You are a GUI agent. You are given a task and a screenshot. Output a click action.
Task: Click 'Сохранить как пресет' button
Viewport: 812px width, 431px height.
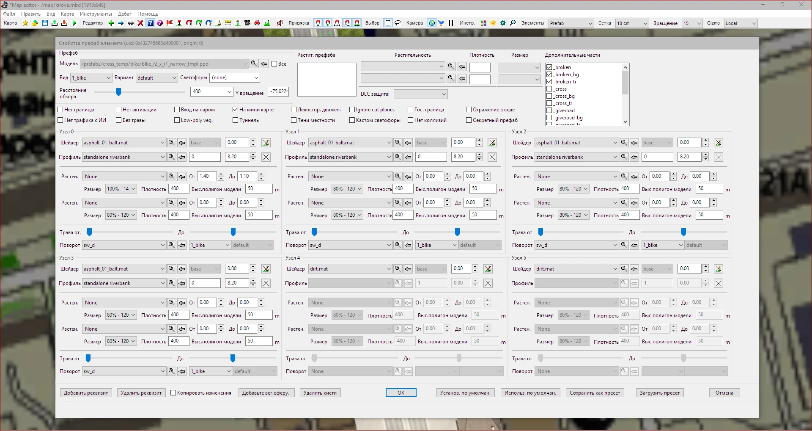[595, 393]
